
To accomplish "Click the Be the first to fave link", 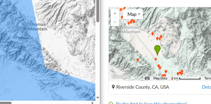I will coord(151,103).
